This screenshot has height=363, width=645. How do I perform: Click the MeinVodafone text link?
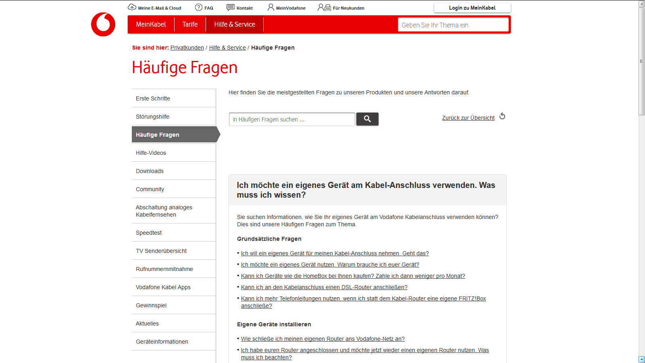click(291, 8)
